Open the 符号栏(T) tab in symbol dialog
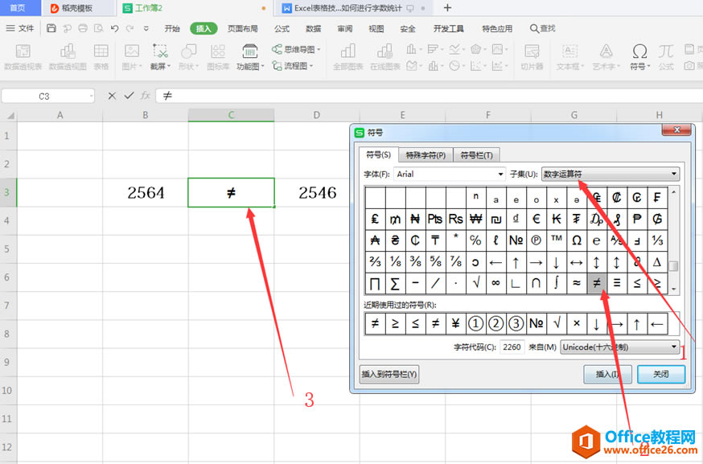 click(476, 155)
